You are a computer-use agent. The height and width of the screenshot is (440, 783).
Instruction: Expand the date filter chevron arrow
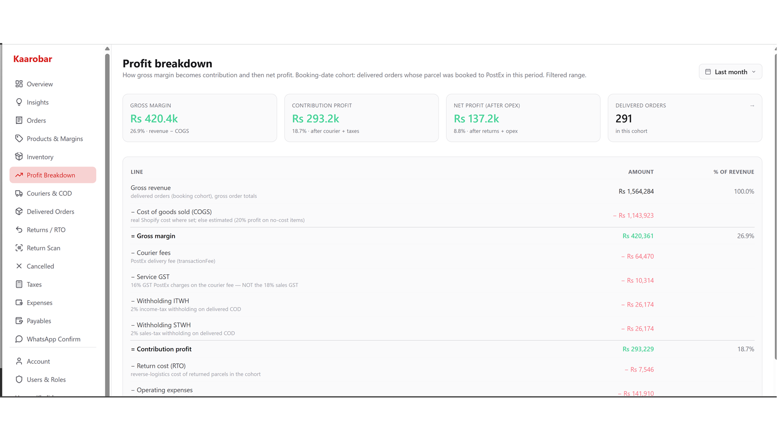(754, 72)
